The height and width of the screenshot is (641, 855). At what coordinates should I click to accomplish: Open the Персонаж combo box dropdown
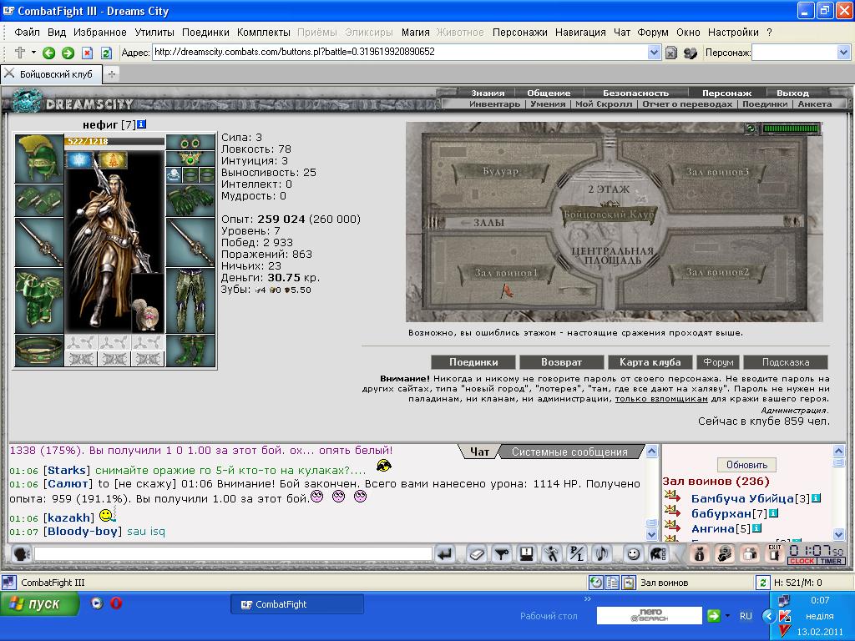pos(843,53)
